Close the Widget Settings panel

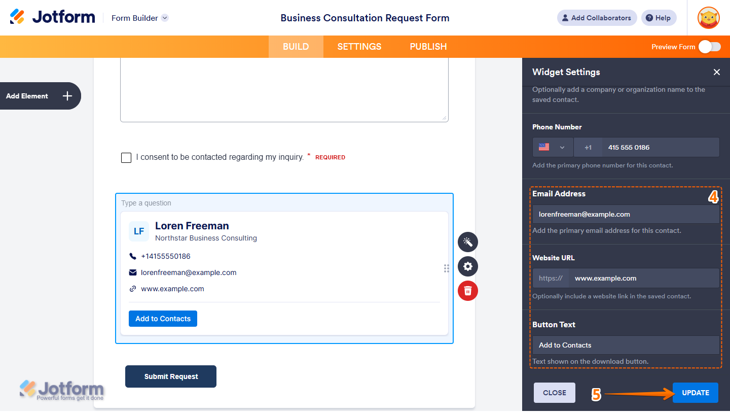[717, 72]
